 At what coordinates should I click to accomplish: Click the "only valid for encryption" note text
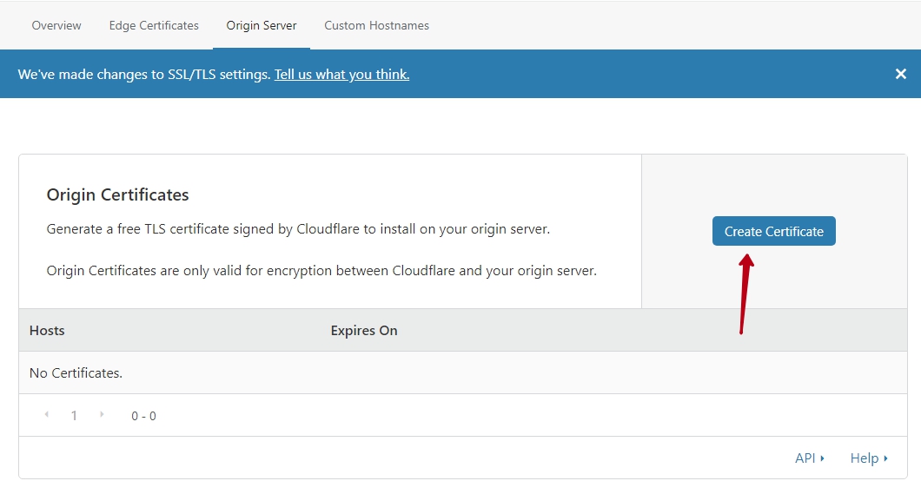point(321,270)
